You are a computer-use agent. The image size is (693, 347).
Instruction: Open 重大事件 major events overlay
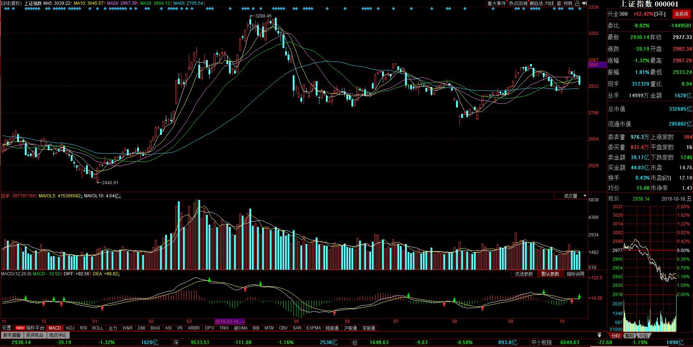(497, 3)
